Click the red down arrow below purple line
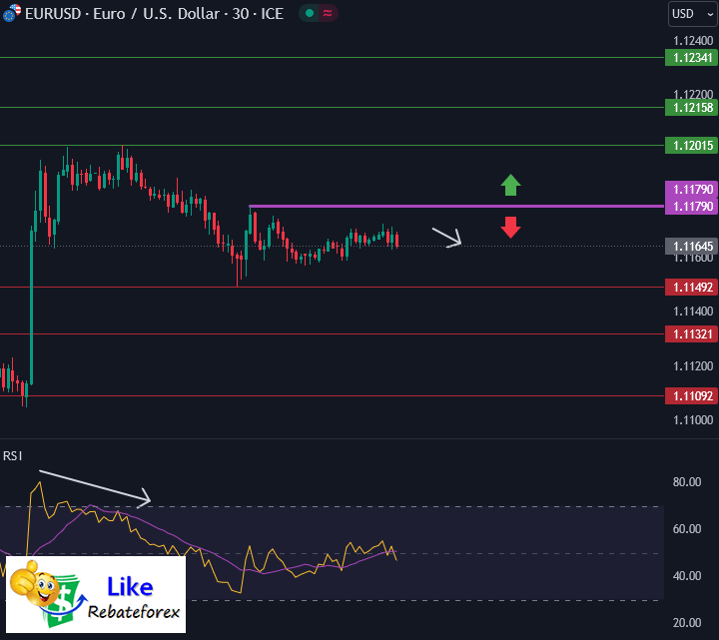This screenshot has width=719, height=640. pyautogui.click(x=510, y=227)
